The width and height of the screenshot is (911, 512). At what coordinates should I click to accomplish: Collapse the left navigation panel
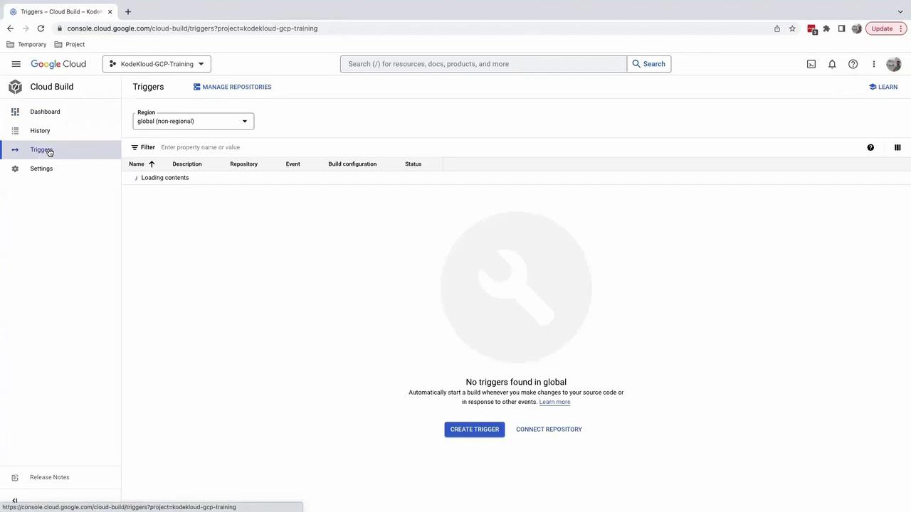[x=14, y=501]
